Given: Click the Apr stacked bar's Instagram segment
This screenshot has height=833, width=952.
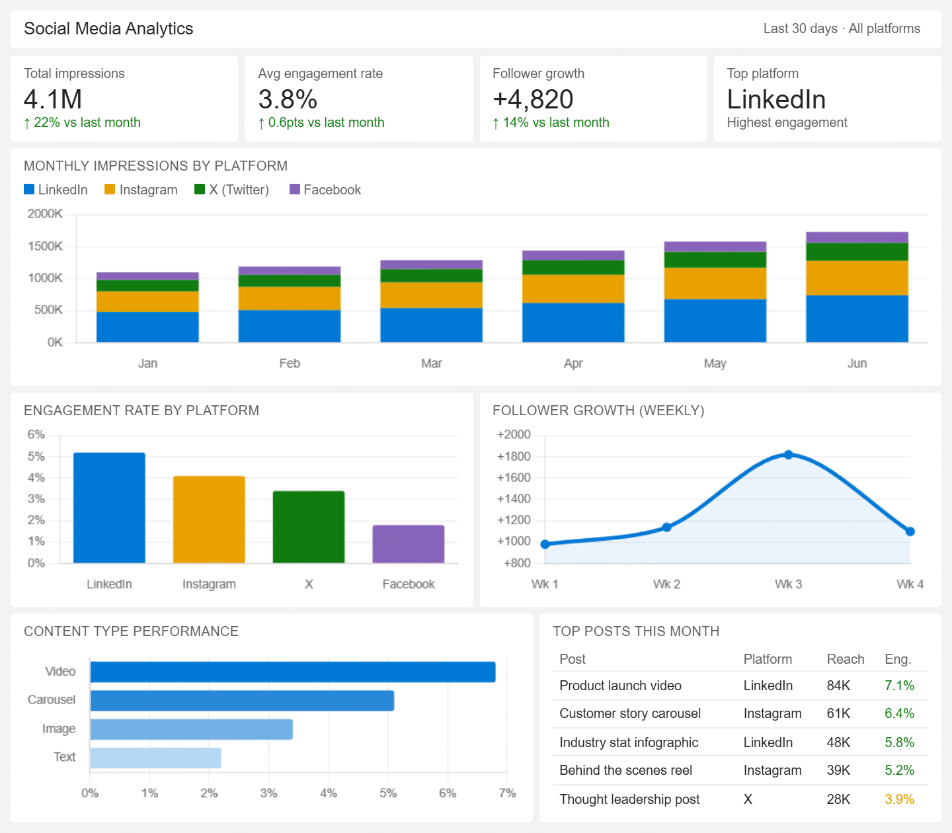Looking at the screenshot, I should coord(573,289).
